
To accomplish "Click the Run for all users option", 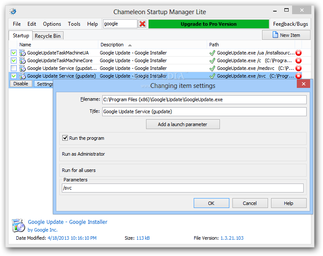I will (79, 170).
